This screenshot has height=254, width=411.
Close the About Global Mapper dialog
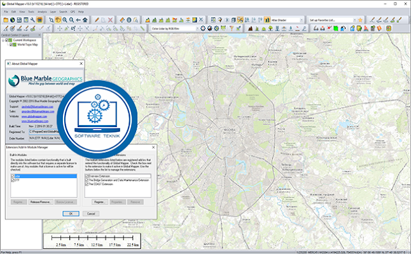coord(81,63)
